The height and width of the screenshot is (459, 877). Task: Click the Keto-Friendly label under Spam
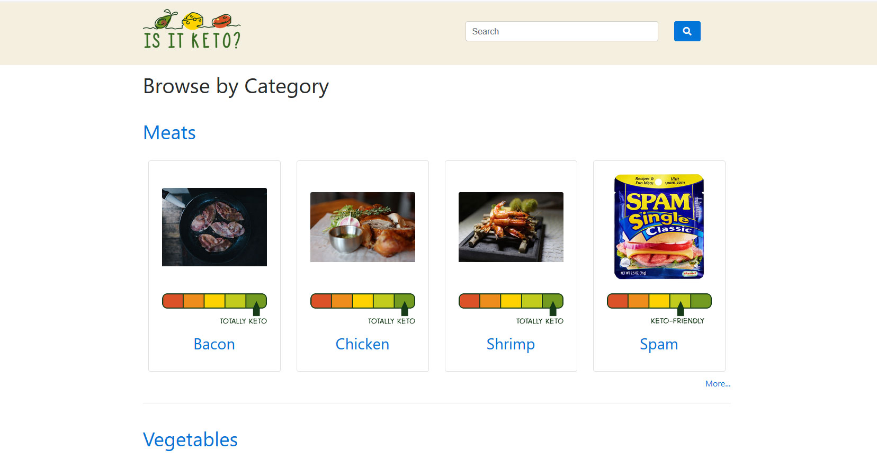[x=677, y=321]
